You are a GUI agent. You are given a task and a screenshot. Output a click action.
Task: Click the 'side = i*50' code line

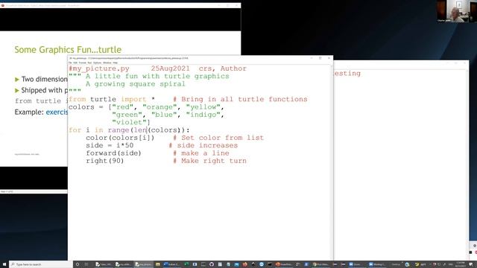click(x=110, y=146)
